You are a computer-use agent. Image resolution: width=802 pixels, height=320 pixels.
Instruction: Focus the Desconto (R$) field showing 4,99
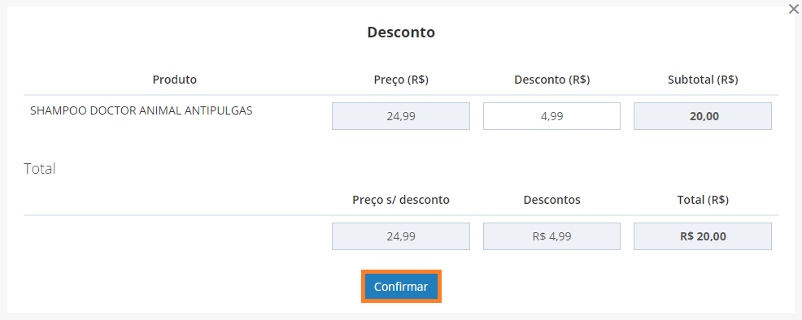point(552,116)
